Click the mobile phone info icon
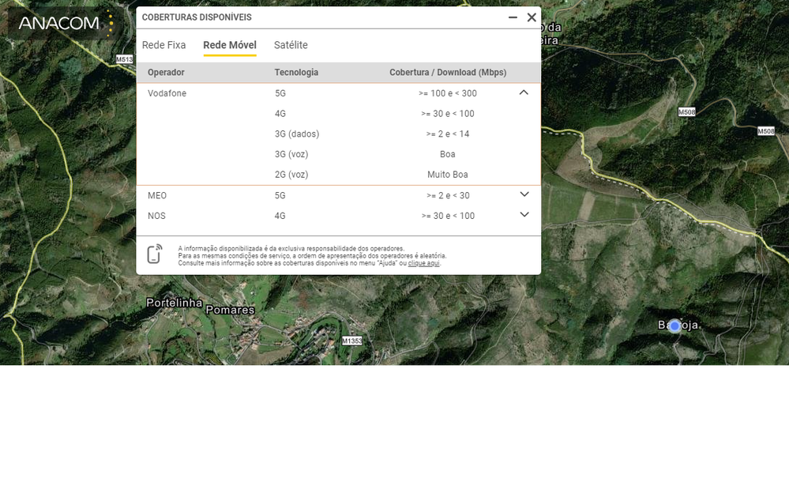 pos(155,254)
